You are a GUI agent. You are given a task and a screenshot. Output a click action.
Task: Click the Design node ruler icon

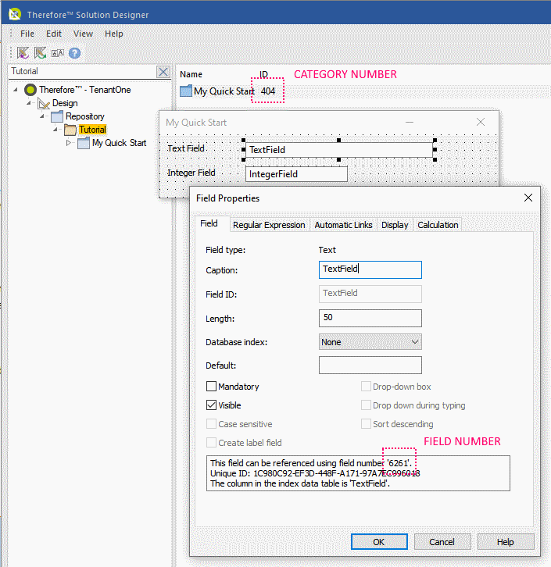click(x=44, y=103)
